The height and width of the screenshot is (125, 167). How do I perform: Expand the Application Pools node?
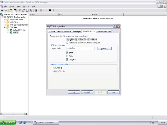pyautogui.click(x=5, y=20)
